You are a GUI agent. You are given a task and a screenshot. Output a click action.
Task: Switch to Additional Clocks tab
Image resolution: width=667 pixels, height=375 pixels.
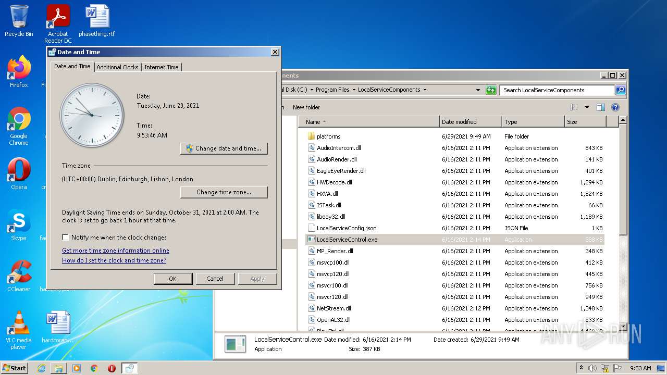pyautogui.click(x=117, y=67)
